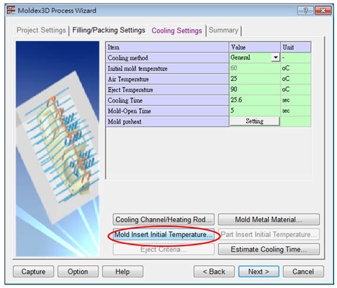Close the Process Wizard window
Image resolution: width=337 pixels, height=288 pixels.
point(323,11)
